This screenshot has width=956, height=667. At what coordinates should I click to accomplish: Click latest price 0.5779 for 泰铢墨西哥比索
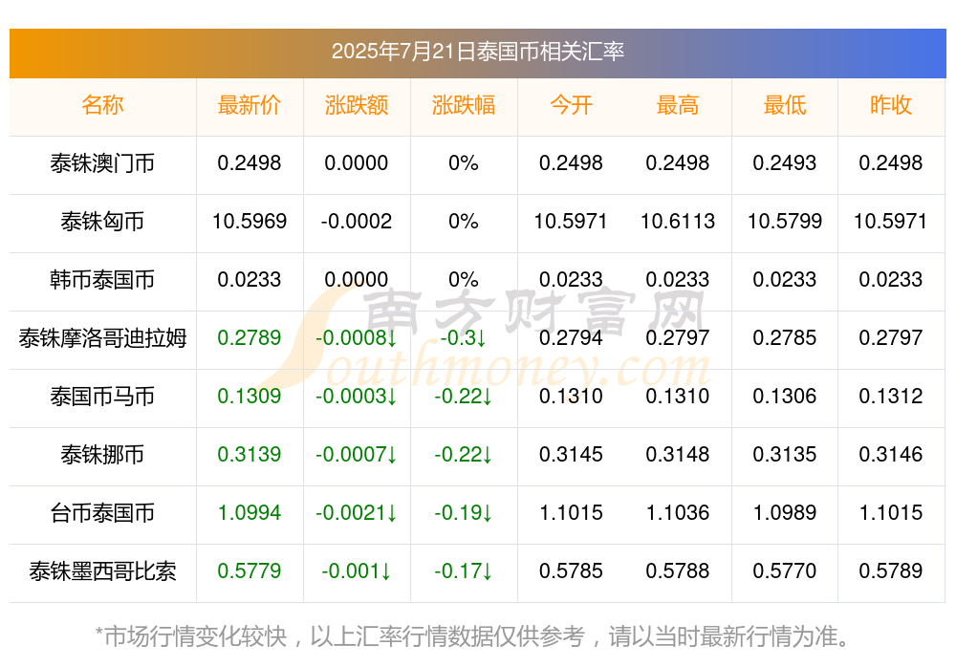click(x=250, y=571)
